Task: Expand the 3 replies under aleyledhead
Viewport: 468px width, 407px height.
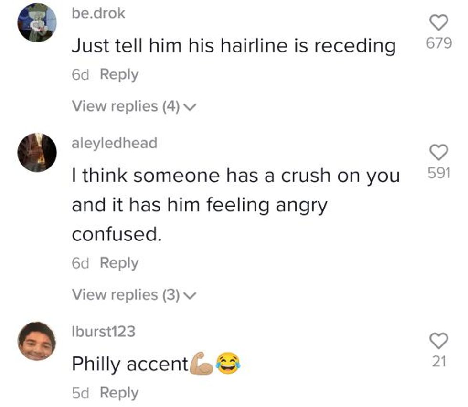Action: click(125, 295)
